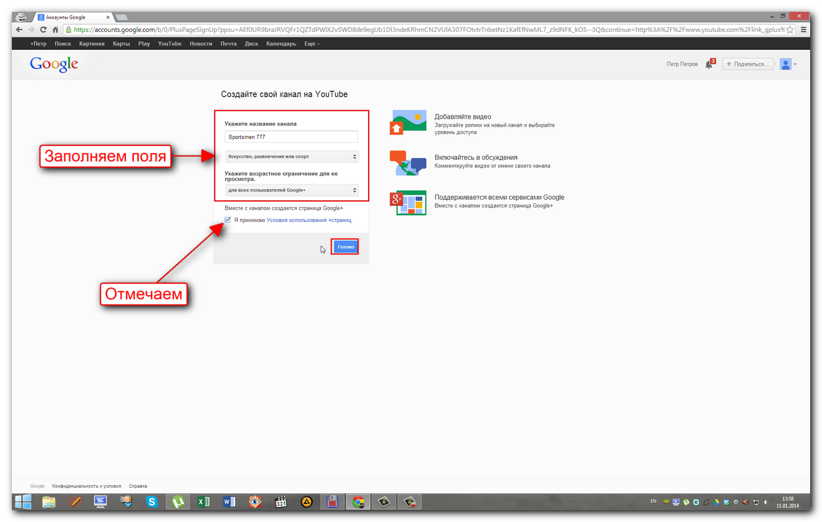Open 'Диск' in the Google bar

click(251, 44)
